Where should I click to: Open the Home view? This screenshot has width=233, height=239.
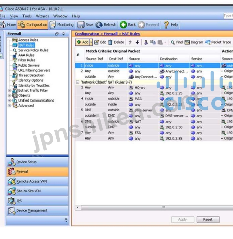pos(8,25)
